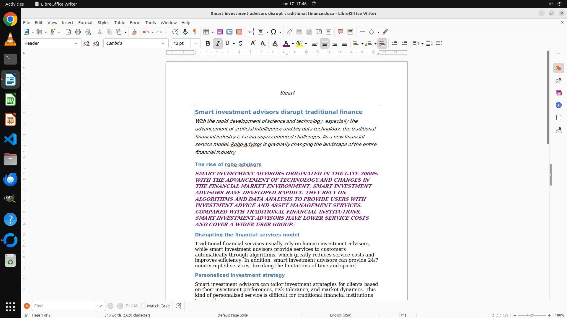Click the Insert Hyperlink icon
This screenshot has width=567, height=318.
tap(289, 32)
